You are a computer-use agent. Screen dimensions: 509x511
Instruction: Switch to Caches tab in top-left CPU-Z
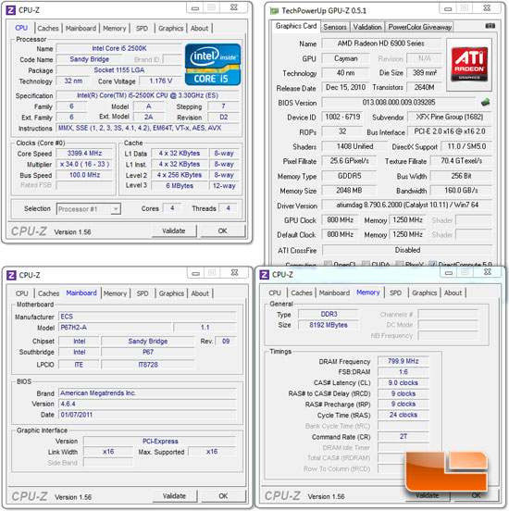pyautogui.click(x=48, y=29)
